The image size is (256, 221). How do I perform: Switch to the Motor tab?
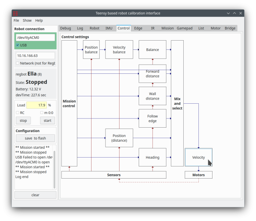pos(215,28)
